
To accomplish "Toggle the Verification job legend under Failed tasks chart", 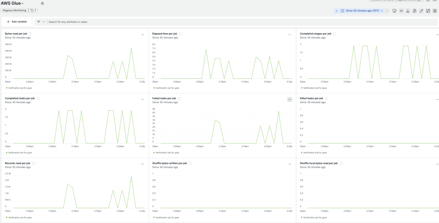I will 167,153.
